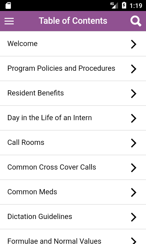Open the Welcome section
This screenshot has height=244, width=146.
coord(73,44)
